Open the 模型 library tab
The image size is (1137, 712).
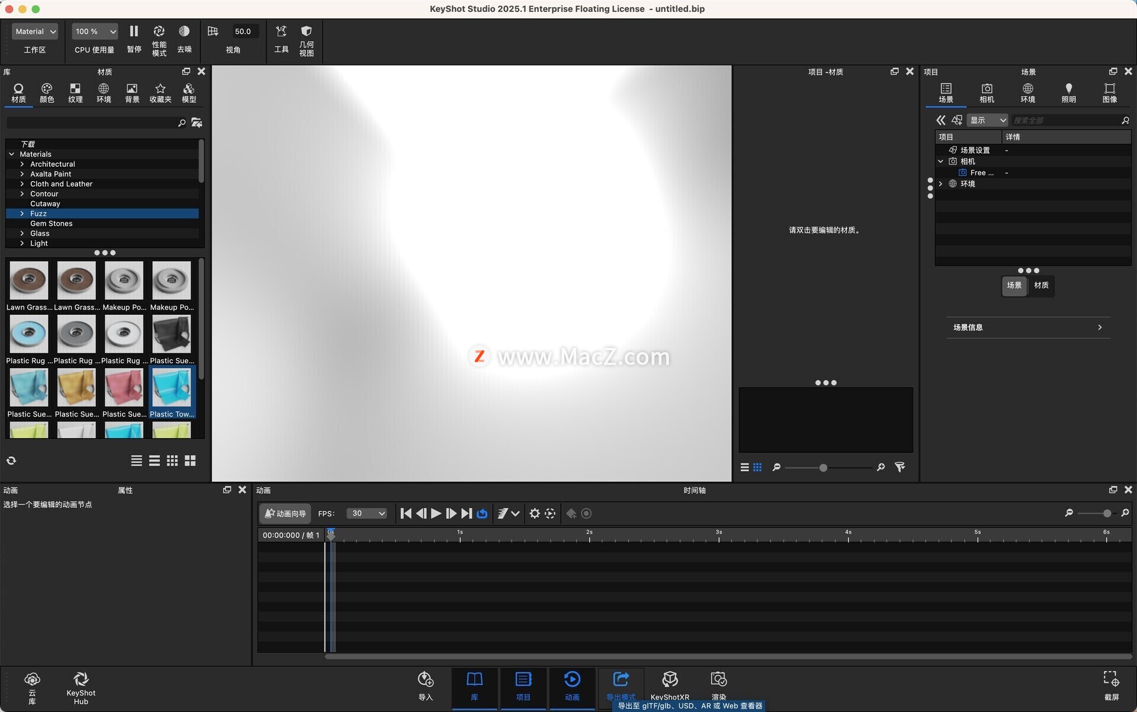pyautogui.click(x=189, y=94)
